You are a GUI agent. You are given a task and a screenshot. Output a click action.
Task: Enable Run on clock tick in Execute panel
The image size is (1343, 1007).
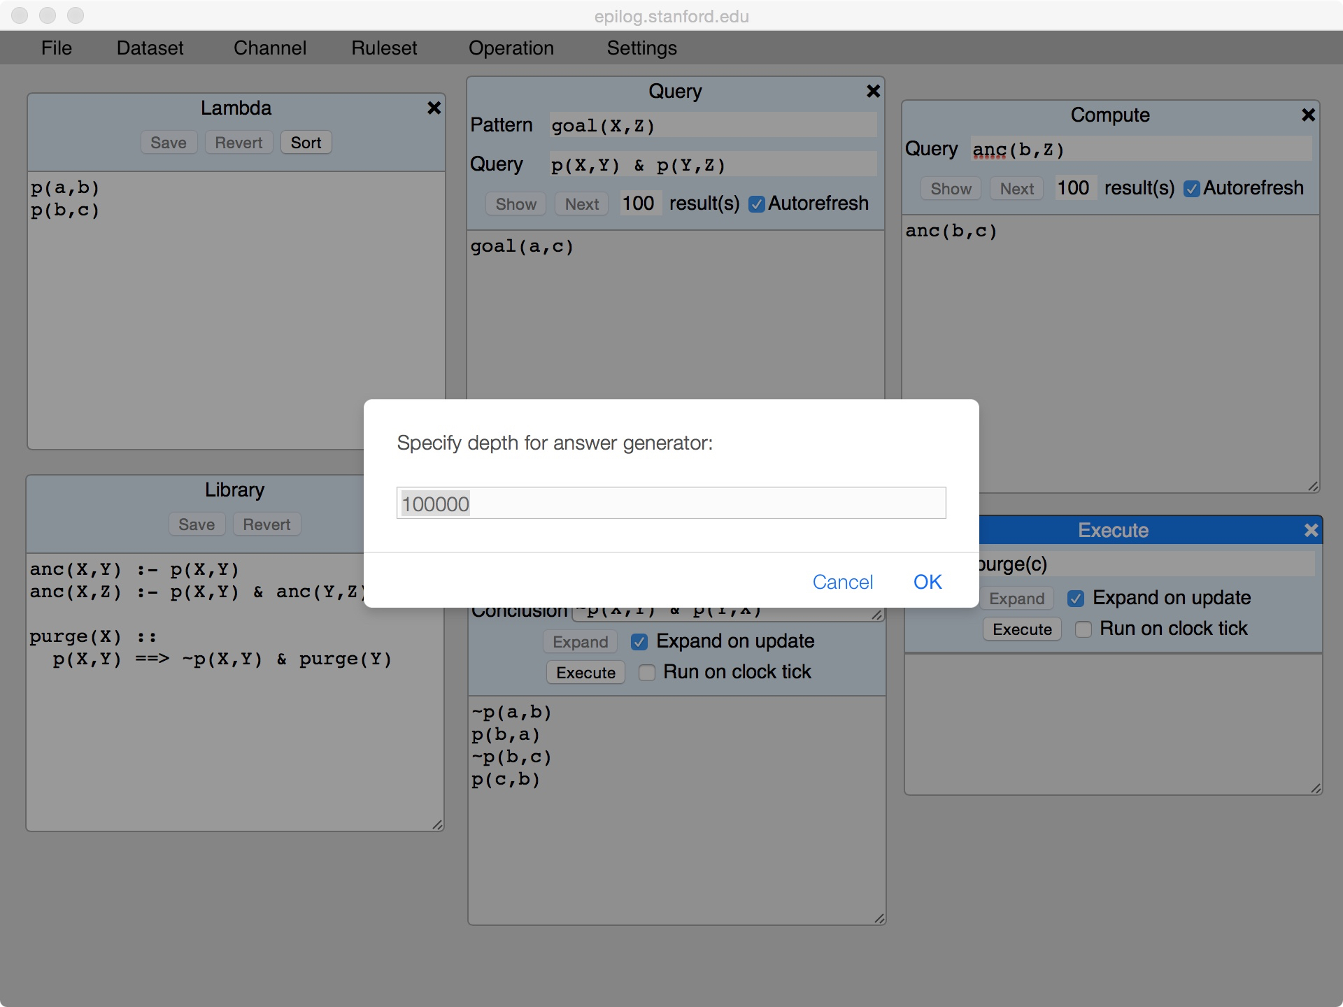pos(1083,629)
